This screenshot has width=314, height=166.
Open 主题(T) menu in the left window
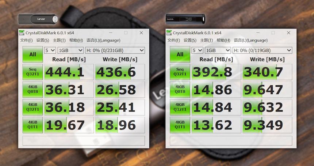[x=59, y=40]
